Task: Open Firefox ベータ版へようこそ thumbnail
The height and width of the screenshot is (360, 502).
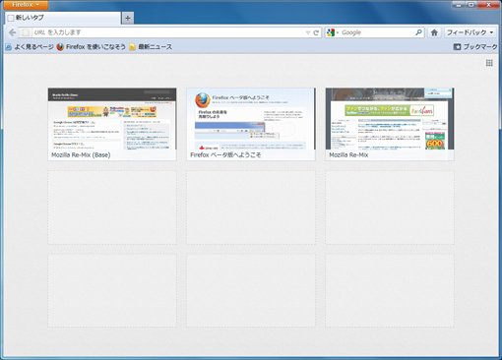Action: click(x=251, y=124)
